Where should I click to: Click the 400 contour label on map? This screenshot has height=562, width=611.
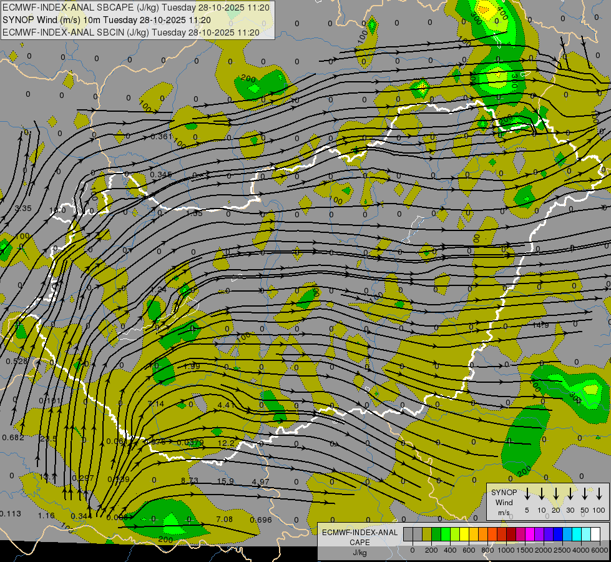tap(502, 14)
